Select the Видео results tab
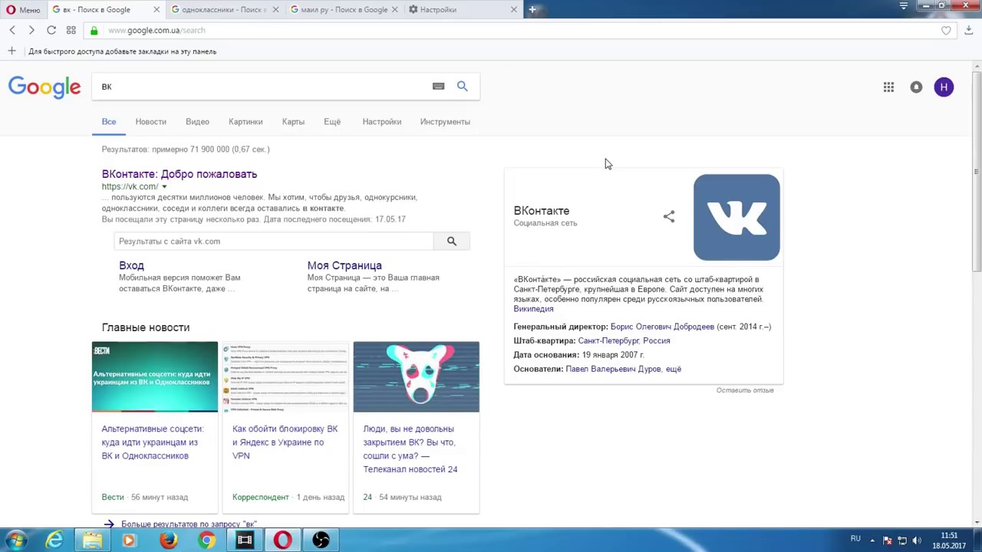This screenshot has width=982, height=552. point(197,122)
